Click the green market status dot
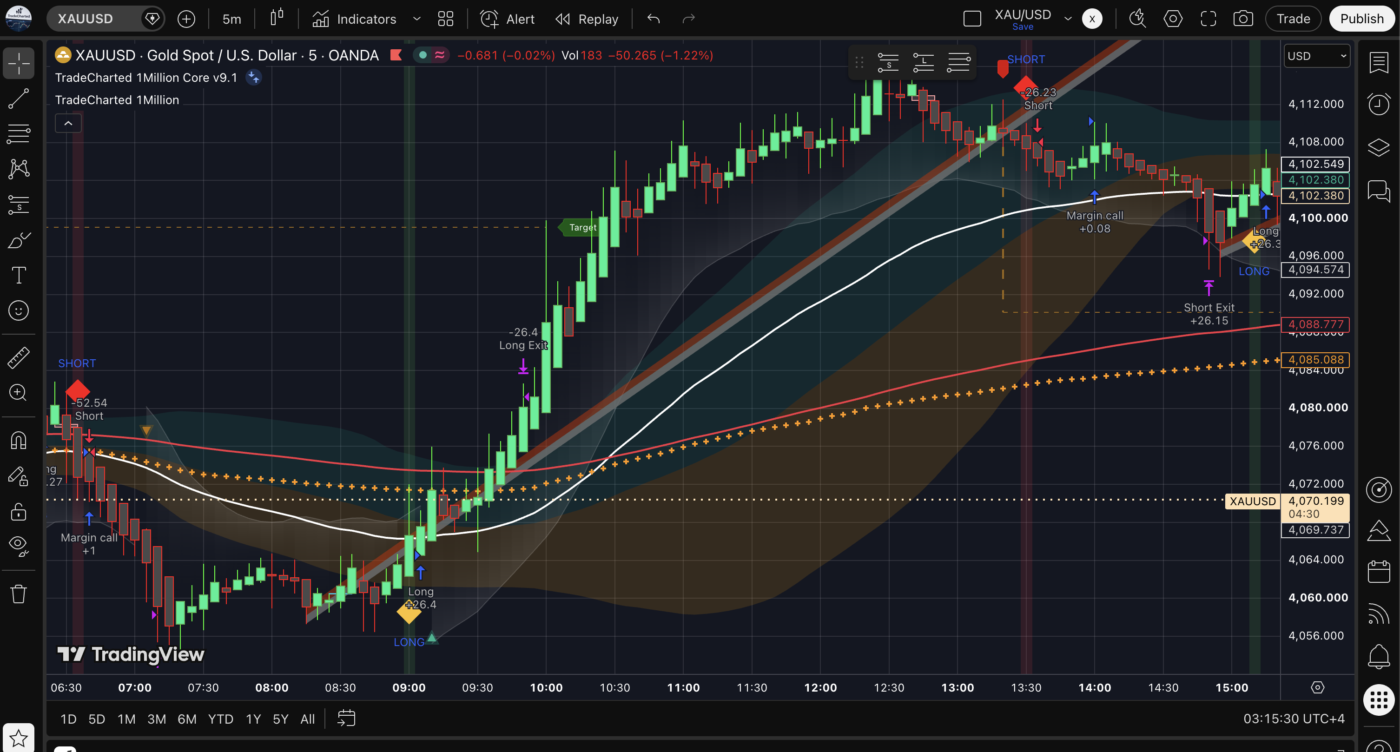 point(423,55)
